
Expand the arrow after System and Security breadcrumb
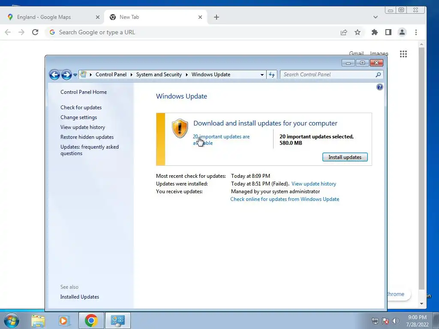[x=187, y=75]
